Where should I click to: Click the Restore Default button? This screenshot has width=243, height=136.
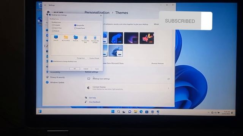click(94, 58)
